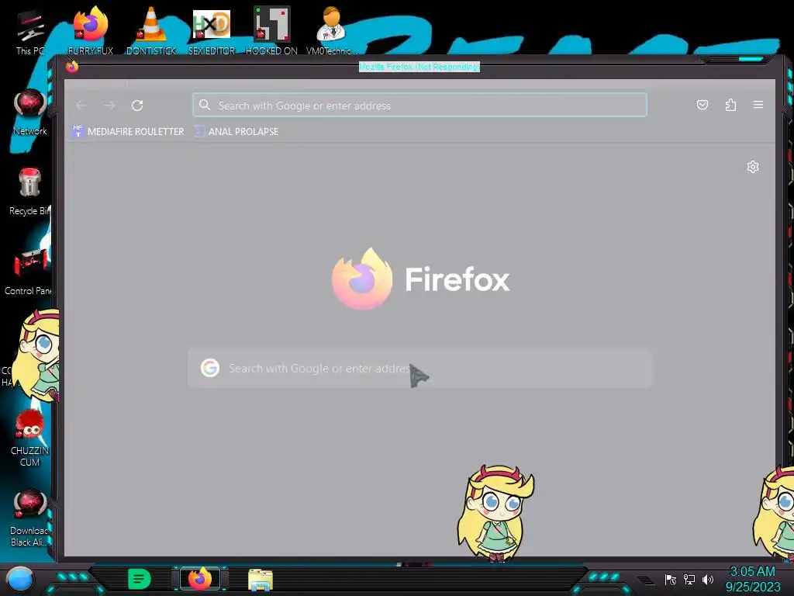The width and height of the screenshot is (794, 596).
Task: Click the Firefox forward arrow button
Action: click(x=109, y=106)
